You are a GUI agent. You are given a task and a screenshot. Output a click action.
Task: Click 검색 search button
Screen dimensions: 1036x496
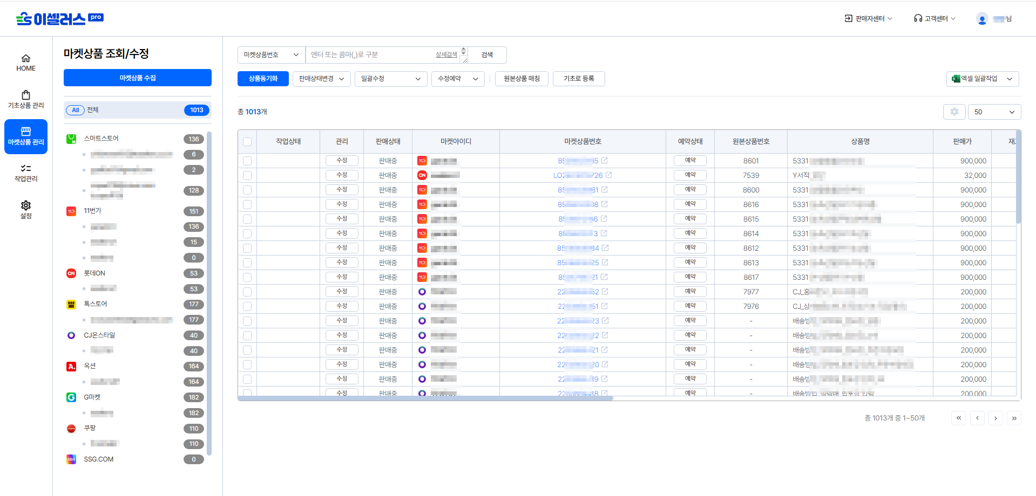click(x=487, y=55)
